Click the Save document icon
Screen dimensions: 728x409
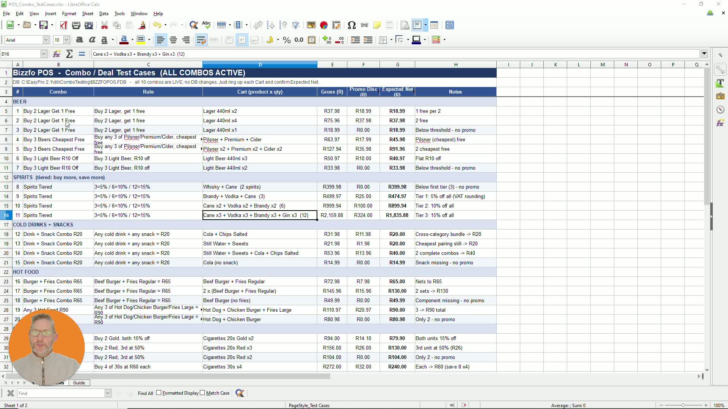[44, 25]
